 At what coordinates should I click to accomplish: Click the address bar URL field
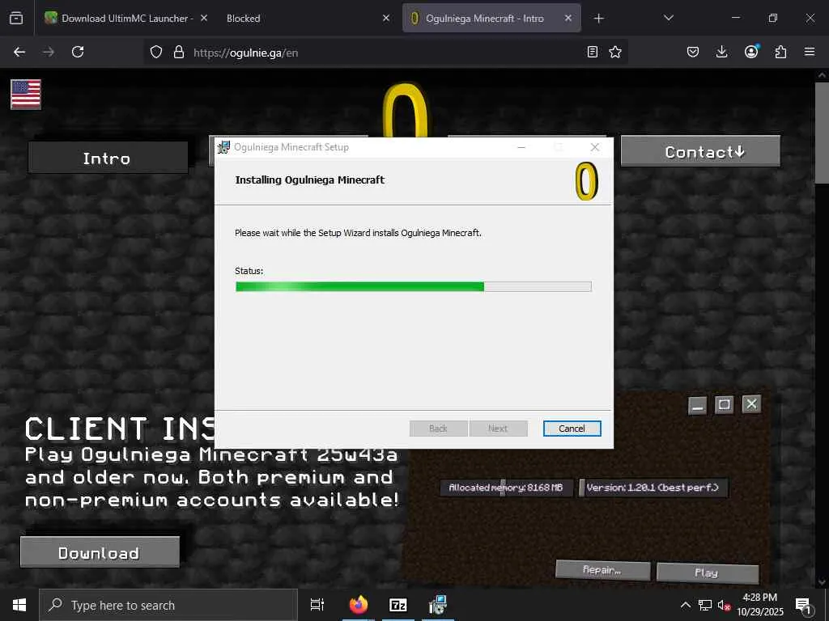click(x=386, y=53)
